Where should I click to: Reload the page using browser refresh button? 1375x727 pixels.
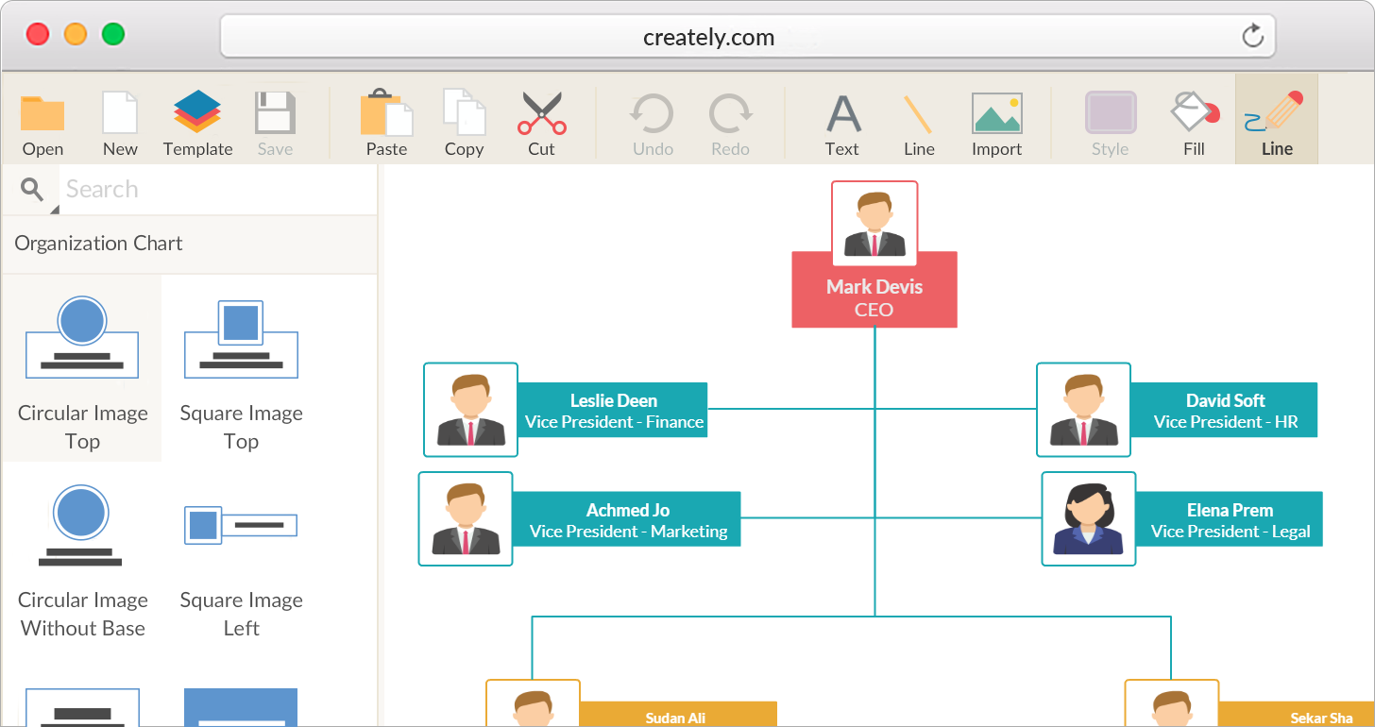[1252, 37]
